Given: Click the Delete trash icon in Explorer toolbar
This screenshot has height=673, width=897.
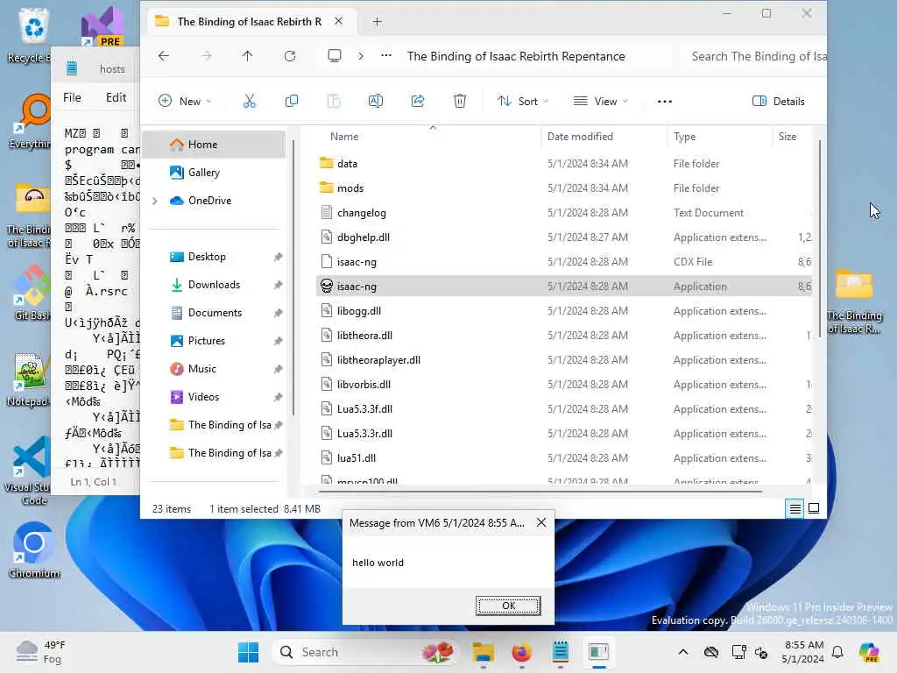Looking at the screenshot, I should point(460,102).
